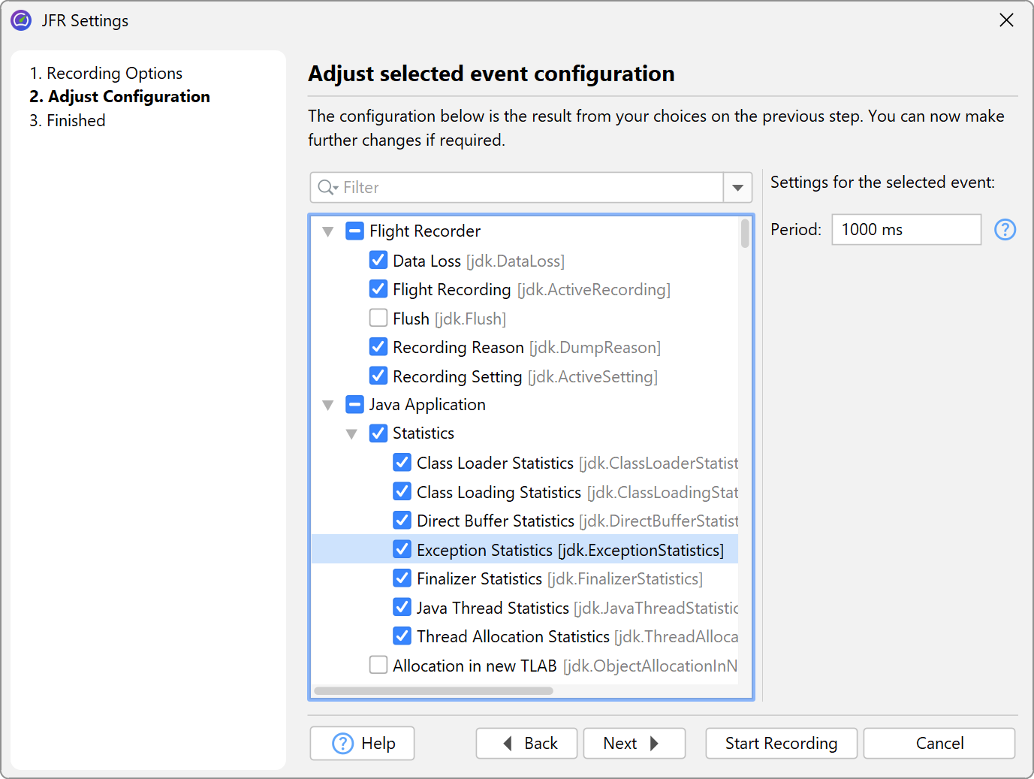Select the Finished step in sidebar
This screenshot has height=779, width=1034.
pyautogui.click(x=68, y=120)
